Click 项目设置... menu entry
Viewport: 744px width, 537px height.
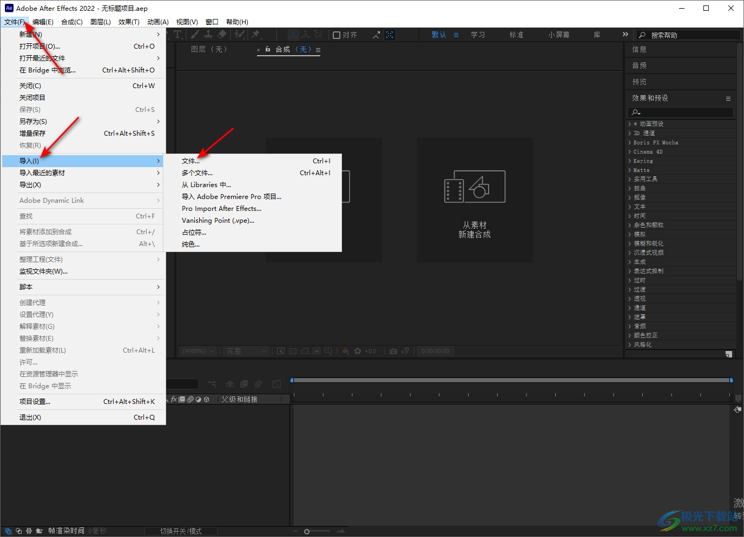84,401
